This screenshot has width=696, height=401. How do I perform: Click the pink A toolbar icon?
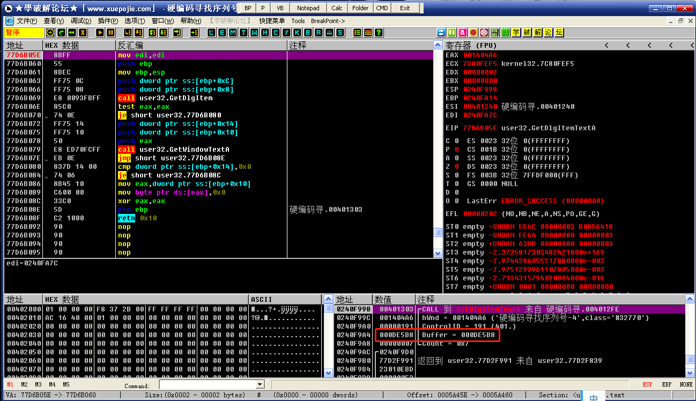point(462,33)
